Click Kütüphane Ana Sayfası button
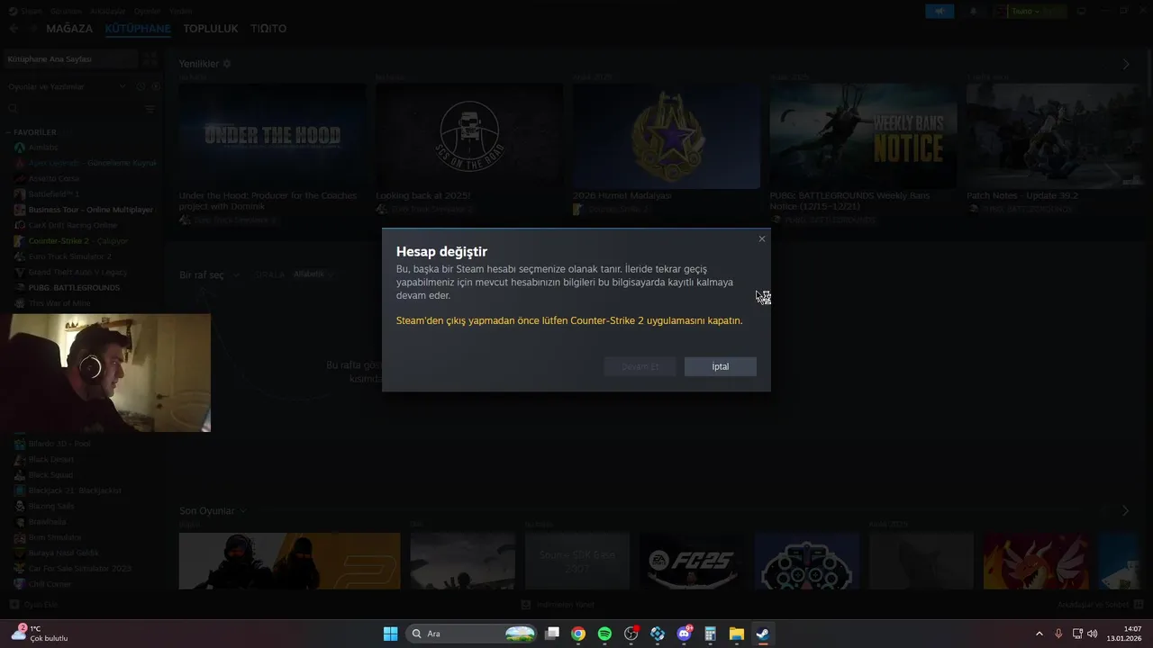 pos(70,58)
